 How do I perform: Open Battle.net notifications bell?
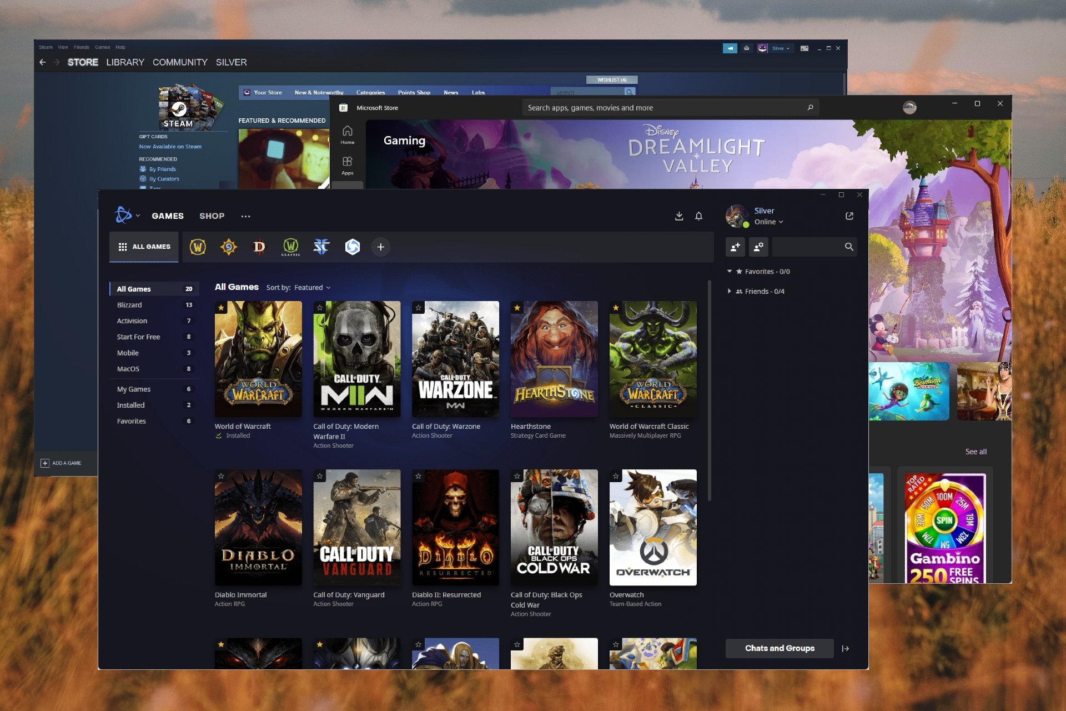[x=699, y=216]
